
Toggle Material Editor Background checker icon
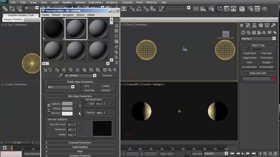tap(116, 31)
